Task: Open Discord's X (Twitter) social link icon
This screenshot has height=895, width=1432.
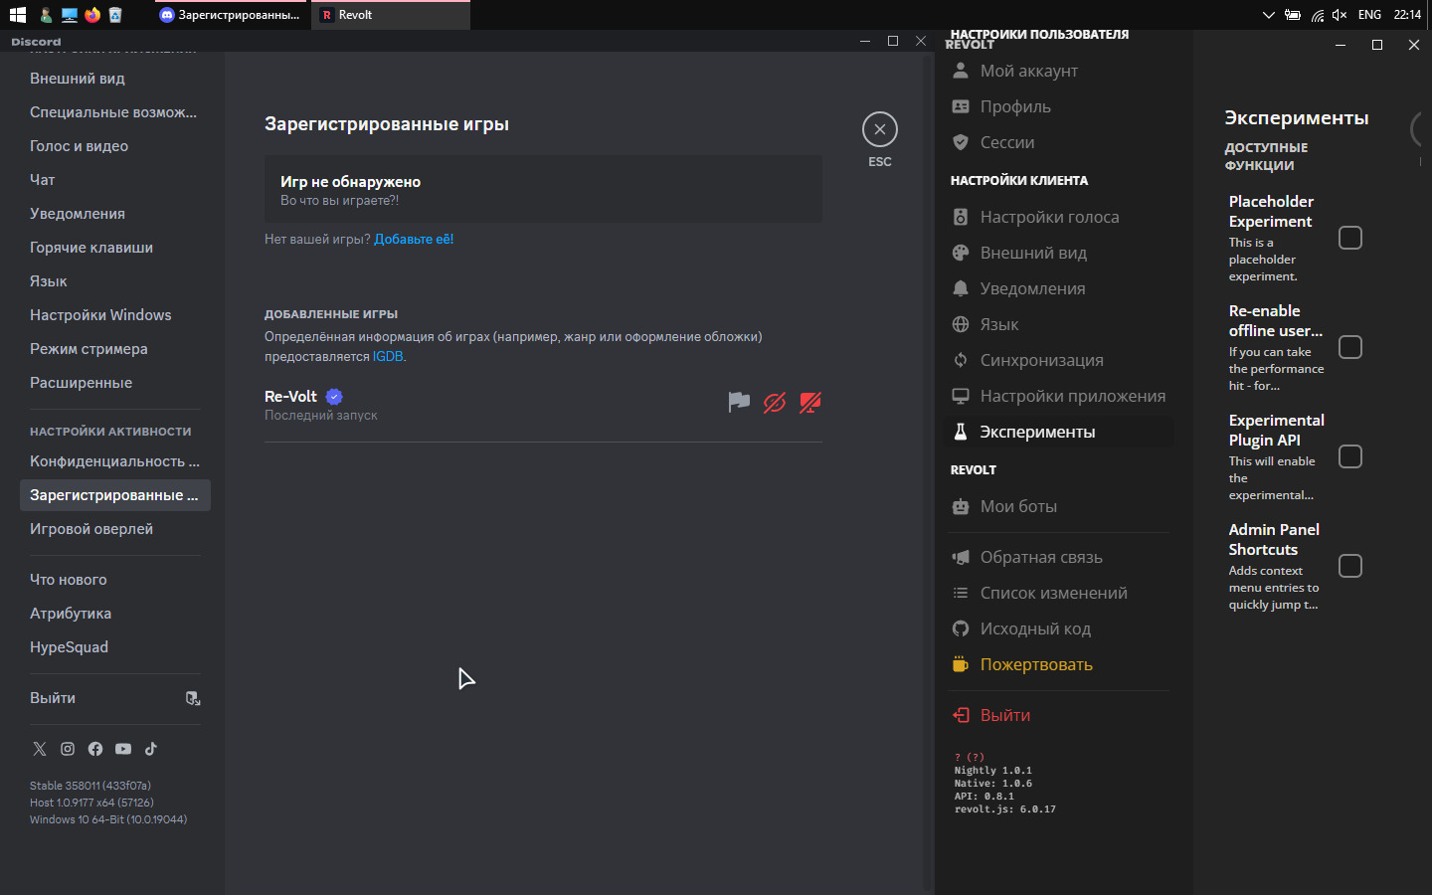Action: coord(40,749)
